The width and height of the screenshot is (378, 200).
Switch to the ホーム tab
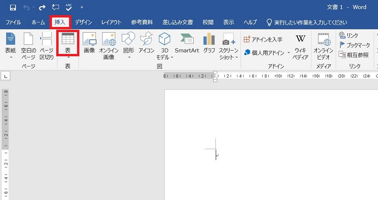click(x=38, y=22)
